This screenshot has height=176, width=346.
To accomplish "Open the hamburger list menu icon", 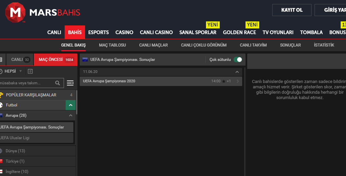I will point(70,83).
